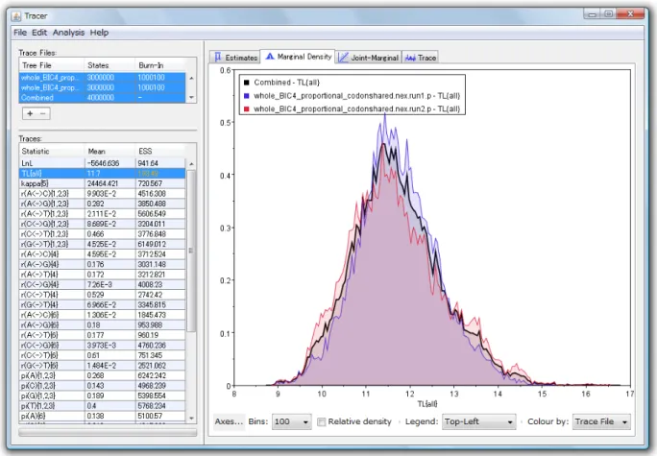657x456 pixels.
Task: Select the r(A<->G){1,2,3} trace row
Action: point(102,204)
